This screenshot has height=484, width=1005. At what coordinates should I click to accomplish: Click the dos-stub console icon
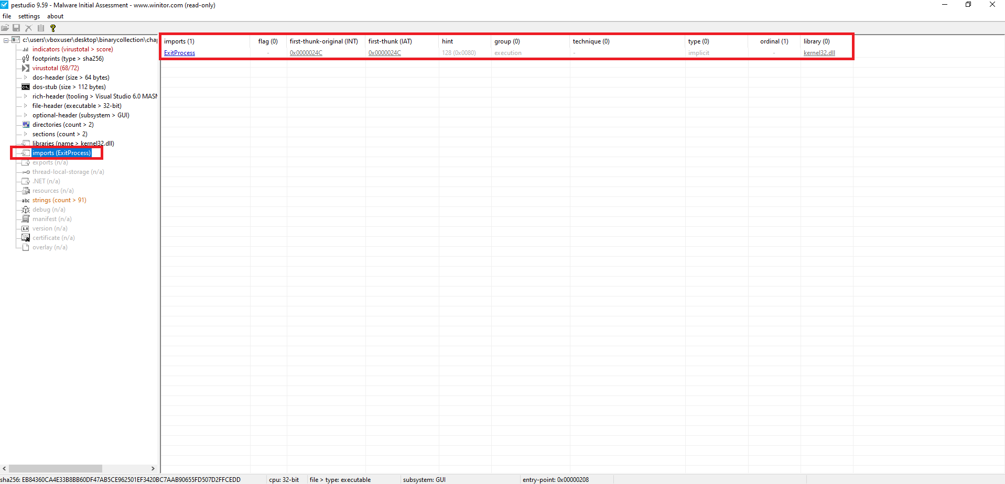25,87
